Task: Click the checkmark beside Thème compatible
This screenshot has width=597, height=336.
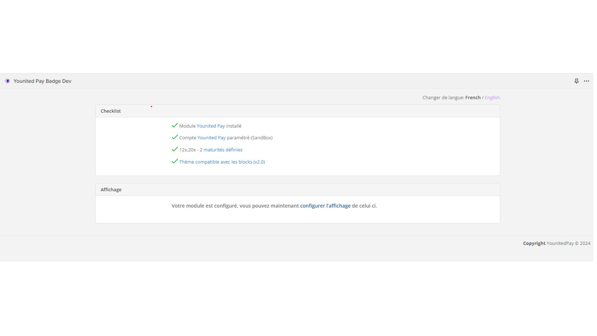Action: pos(175,161)
